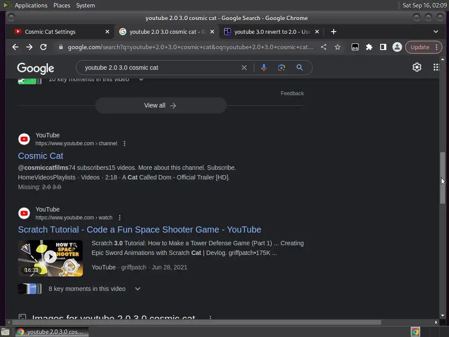Open window menu button in title bar
449x337 pixels.
[11, 18]
